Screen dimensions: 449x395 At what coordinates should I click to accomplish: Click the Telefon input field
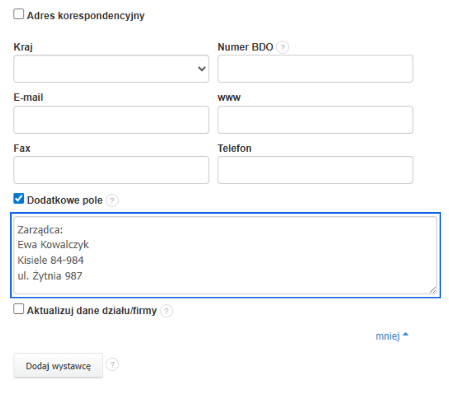click(314, 170)
